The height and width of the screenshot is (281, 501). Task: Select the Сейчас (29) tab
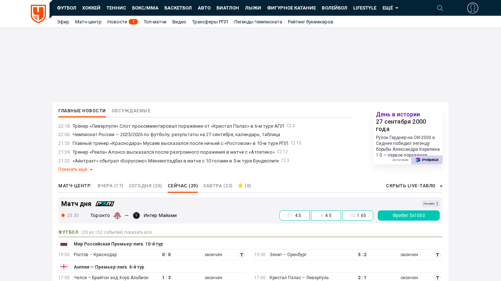click(183, 186)
